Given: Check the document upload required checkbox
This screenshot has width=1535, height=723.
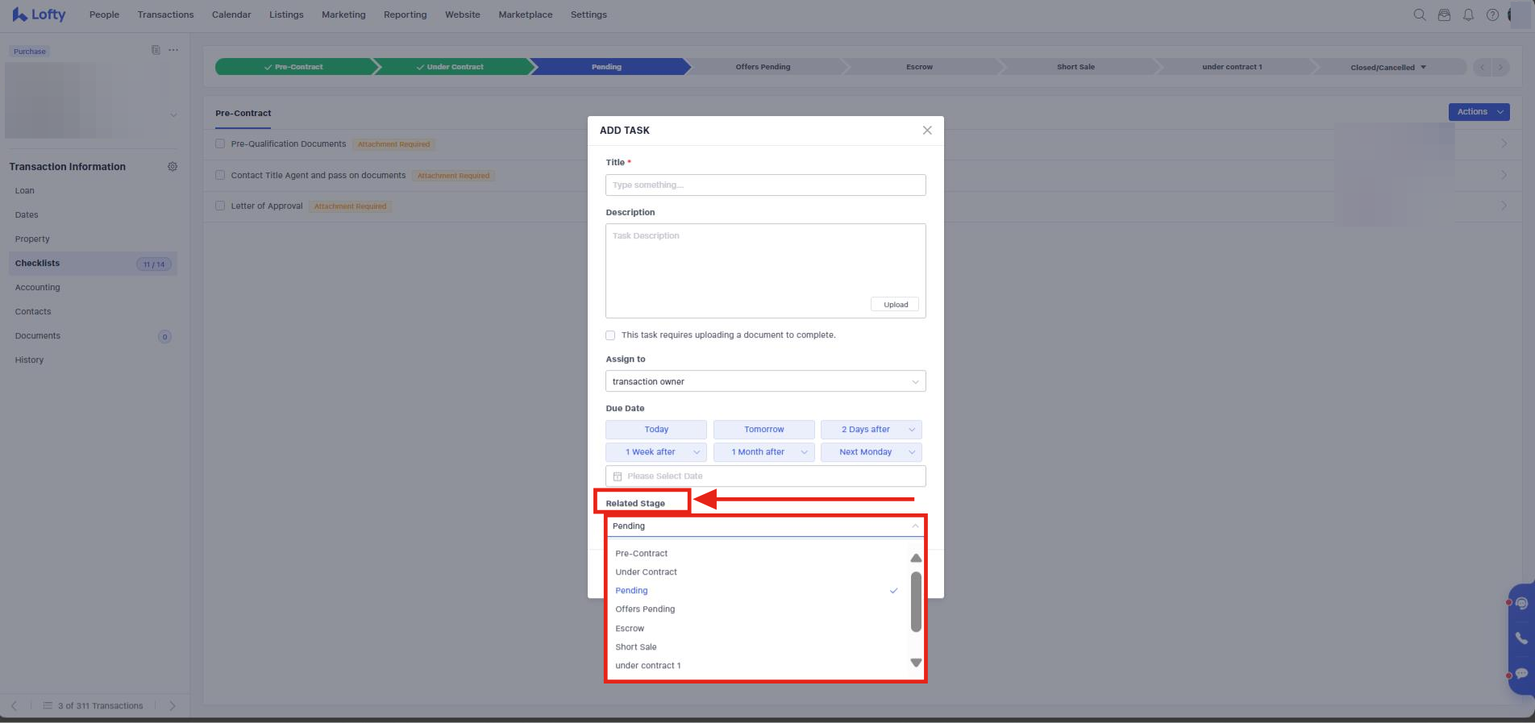Looking at the screenshot, I should pyautogui.click(x=610, y=335).
